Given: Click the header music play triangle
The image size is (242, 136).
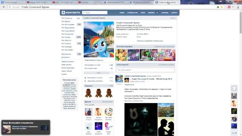Looking at the screenshot, I should click(157, 12).
